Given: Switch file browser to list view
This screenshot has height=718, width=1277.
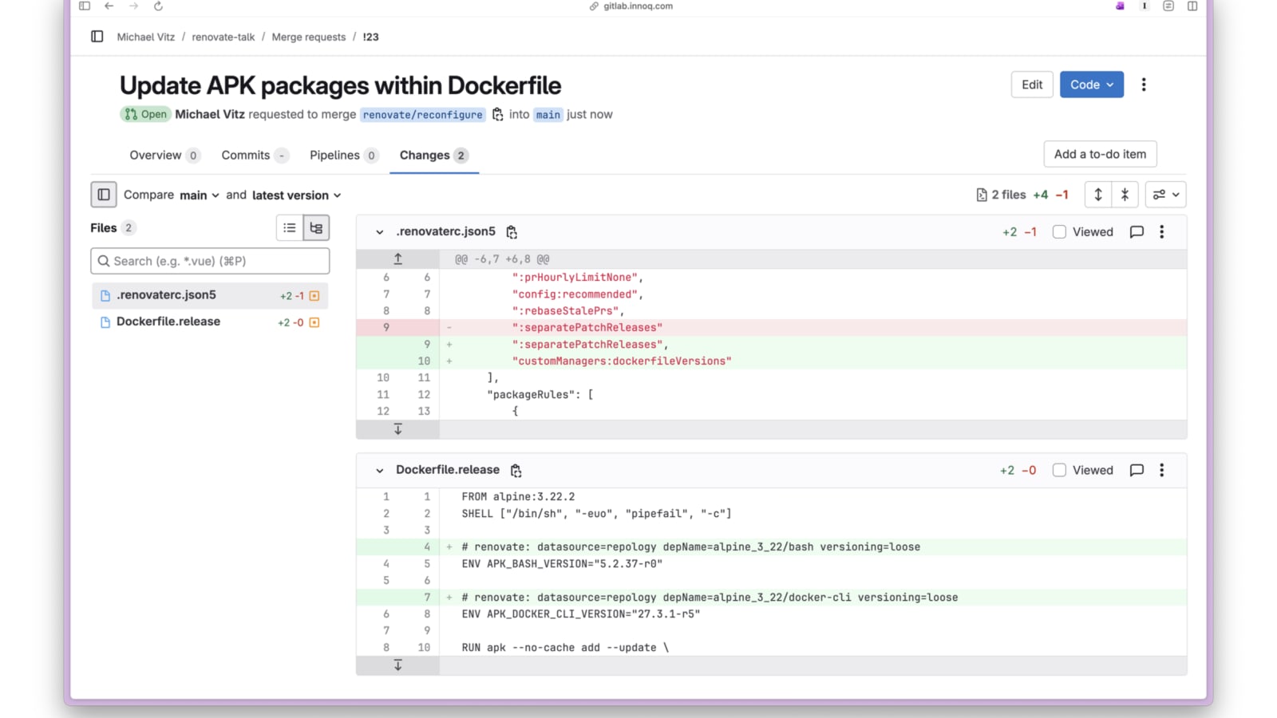Looking at the screenshot, I should (290, 228).
